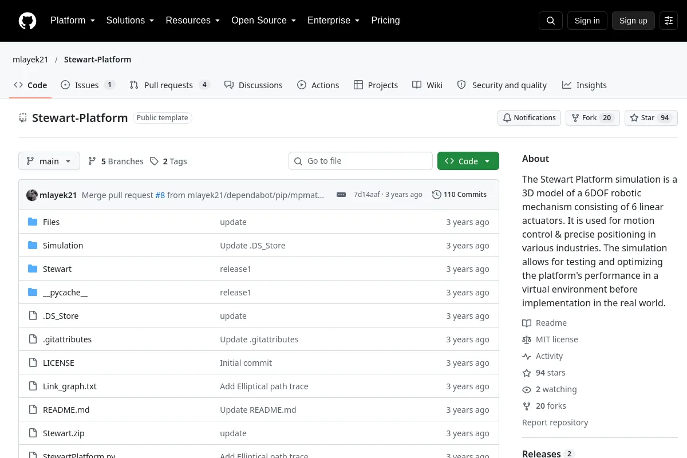Click the eye icon beside 2 watching
687x458 pixels.
[527, 389]
